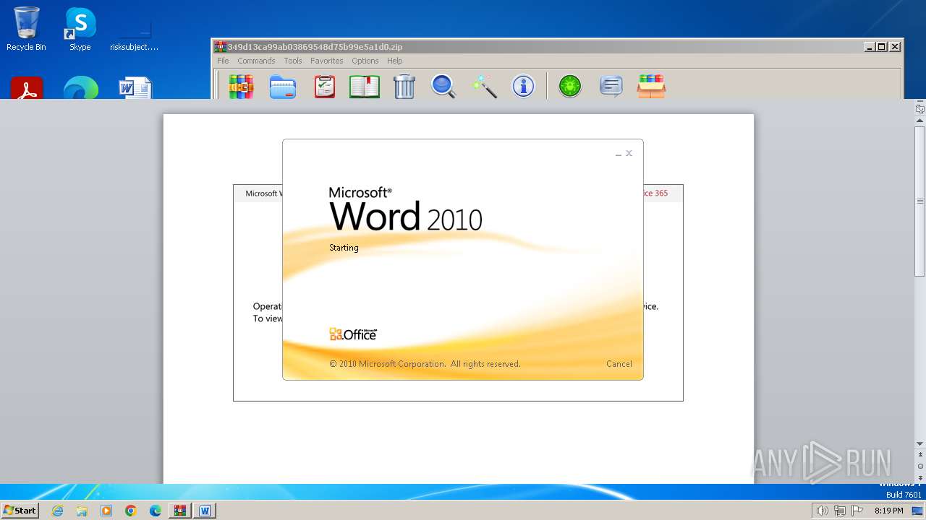The image size is (926, 520).
Task: Click the WinRAR SFX archive icon
Action: [651, 86]
